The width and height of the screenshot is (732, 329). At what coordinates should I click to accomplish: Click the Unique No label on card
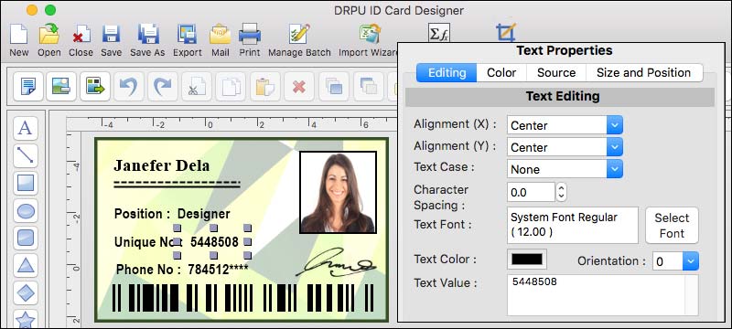pos(147,242)
